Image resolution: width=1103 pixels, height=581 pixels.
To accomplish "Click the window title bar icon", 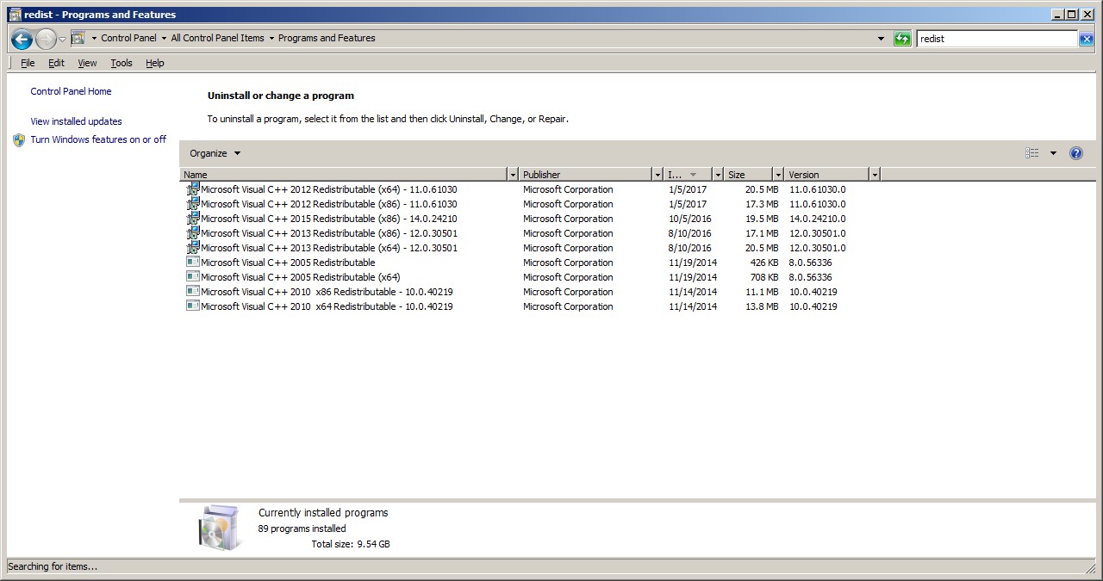I will coord(15,14).
